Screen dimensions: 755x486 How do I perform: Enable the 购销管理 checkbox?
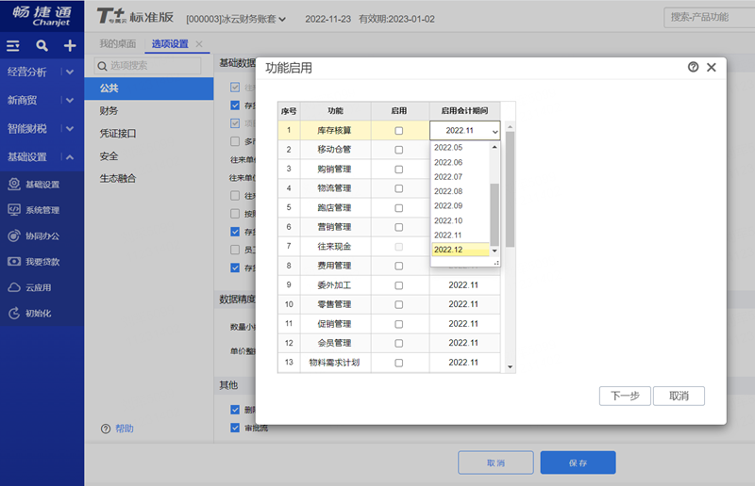(398, 170)
